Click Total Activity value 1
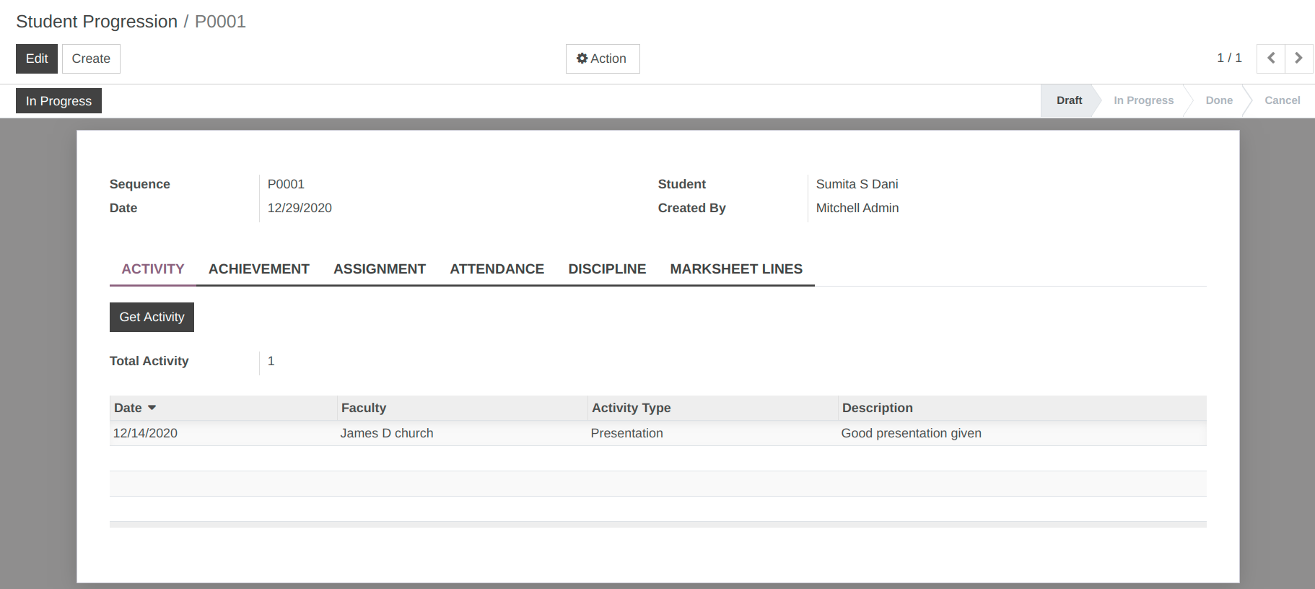The width and height of the screenshot is (1315, 589). point(271,361)
